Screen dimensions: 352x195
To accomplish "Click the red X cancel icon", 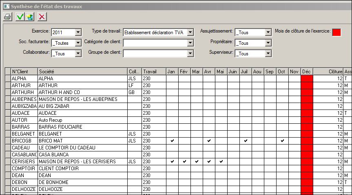I will coord(42,17).
